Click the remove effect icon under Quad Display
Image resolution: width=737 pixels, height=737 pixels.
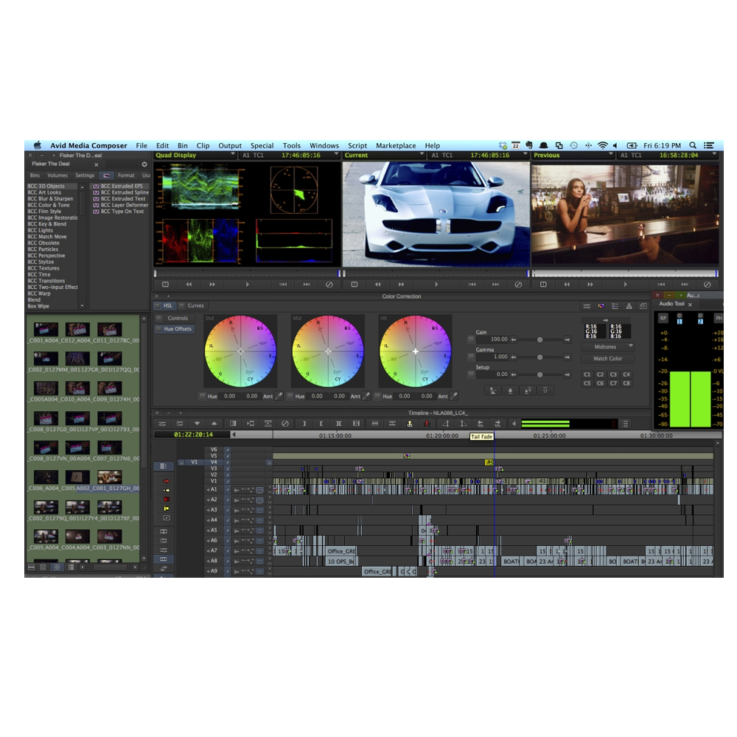point(329,284)
